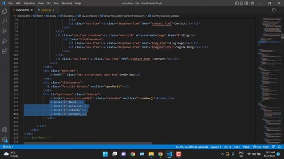This screenshot has width=284, height=159.
Task: Open the File Explorer taskbar icon
Action: [x=151, y=154]
